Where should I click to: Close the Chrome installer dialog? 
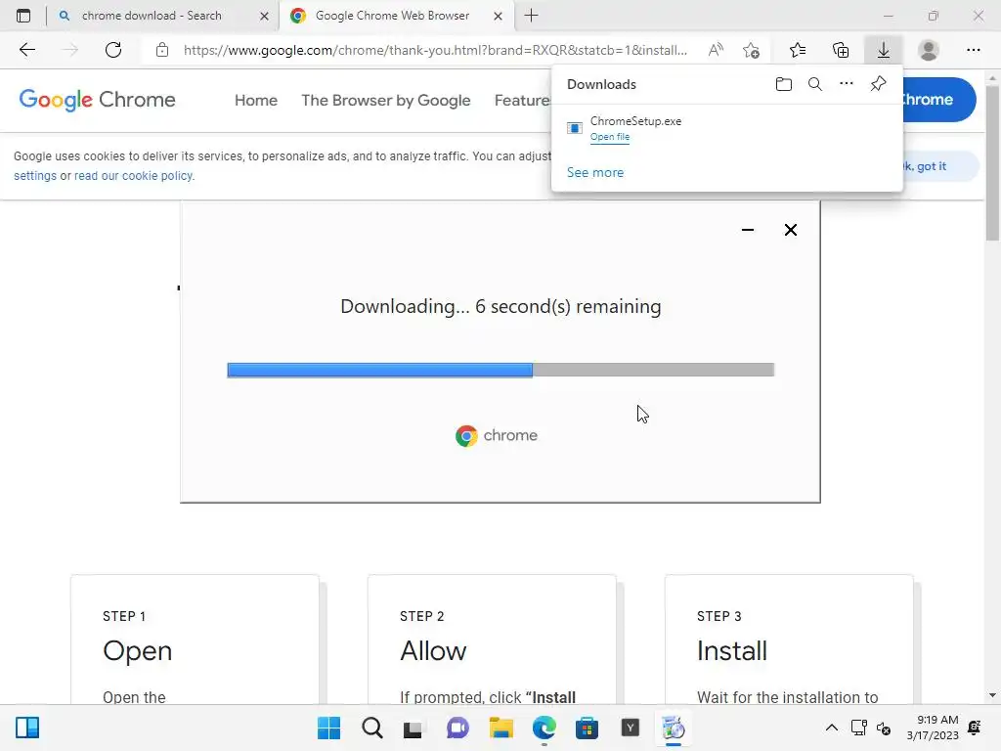click(790, 230)
